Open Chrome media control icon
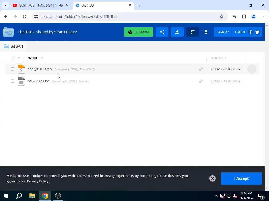Viewport: 269px width, 201px height. tap(235, 16)
